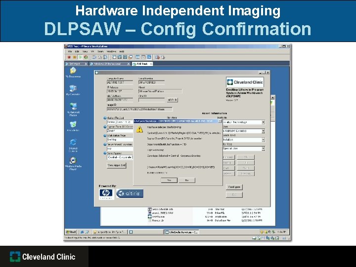Open Recycle Bin desktop icon
Viewport: 356px width, 267px height.
pos(73,126)
